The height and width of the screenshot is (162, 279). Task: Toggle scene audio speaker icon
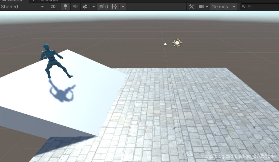coord(75,7)
